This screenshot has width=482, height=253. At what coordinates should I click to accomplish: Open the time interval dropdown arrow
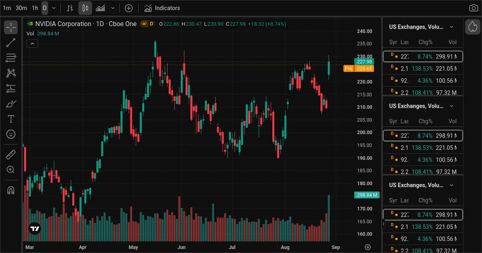(x=53, y=8)
